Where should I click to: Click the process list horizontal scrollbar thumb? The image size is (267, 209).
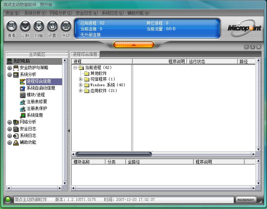pyautogui.click(x=114, y=154)
